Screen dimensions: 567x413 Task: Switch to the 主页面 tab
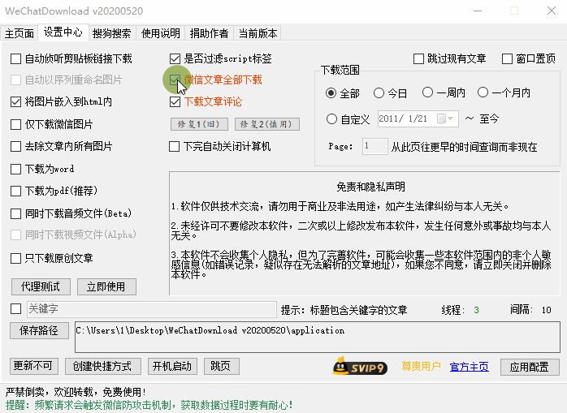pos(19,33)
